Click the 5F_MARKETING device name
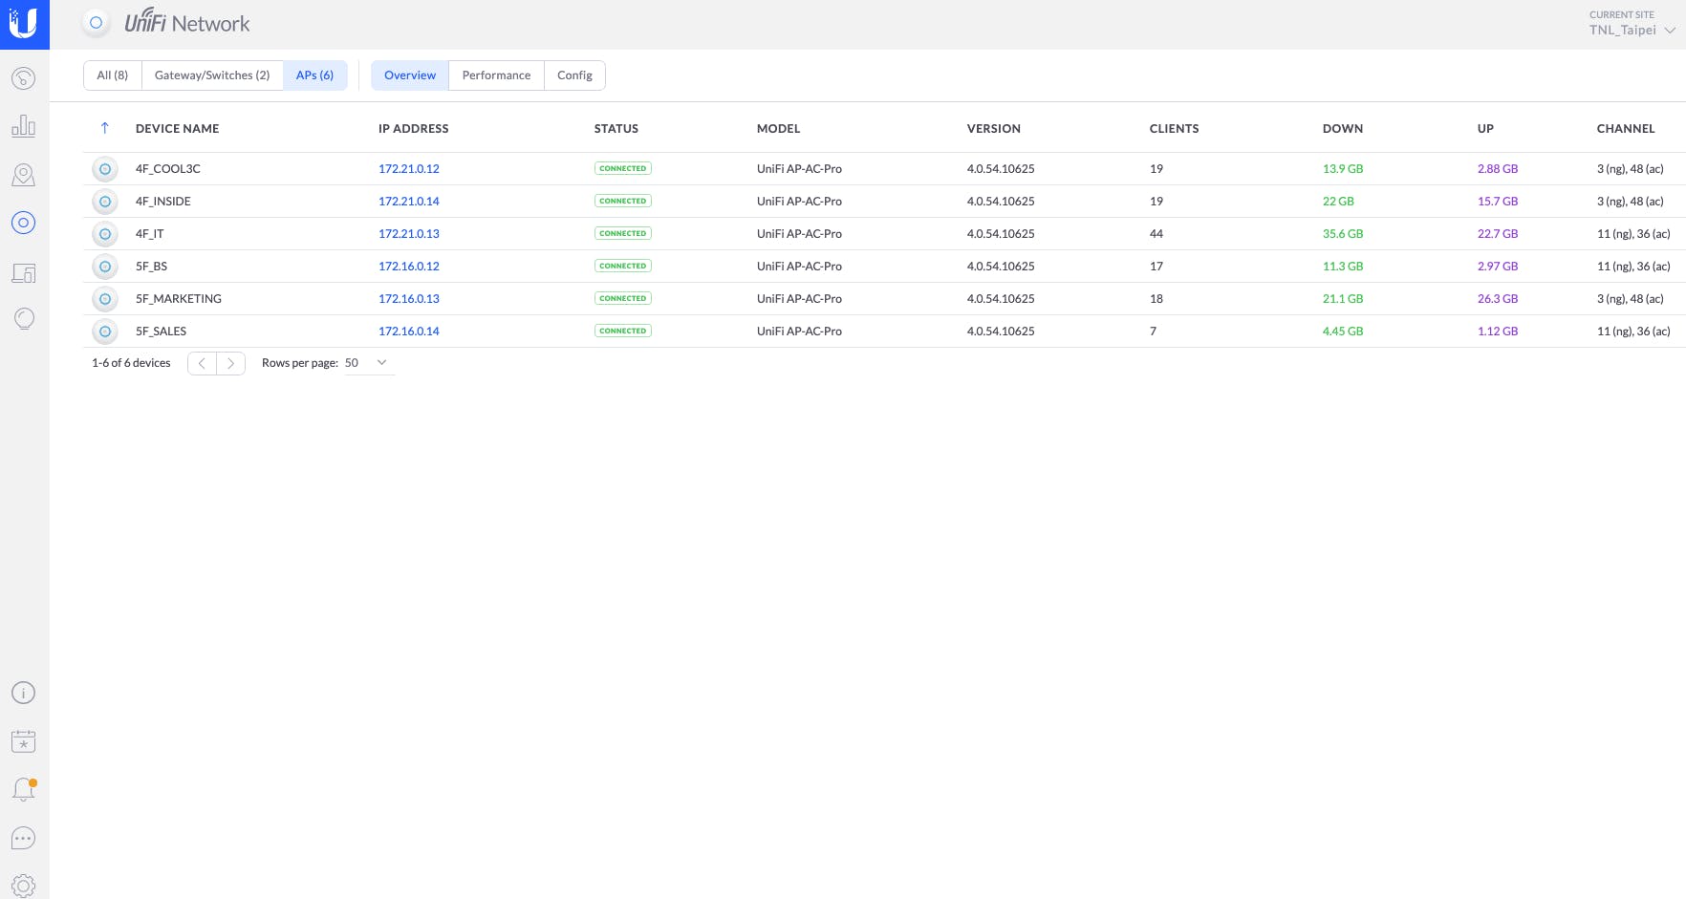 click(x=179, y=299)
